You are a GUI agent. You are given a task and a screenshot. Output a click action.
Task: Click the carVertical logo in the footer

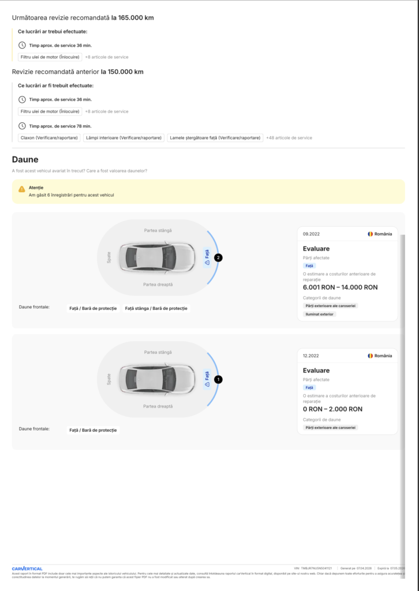27,568
